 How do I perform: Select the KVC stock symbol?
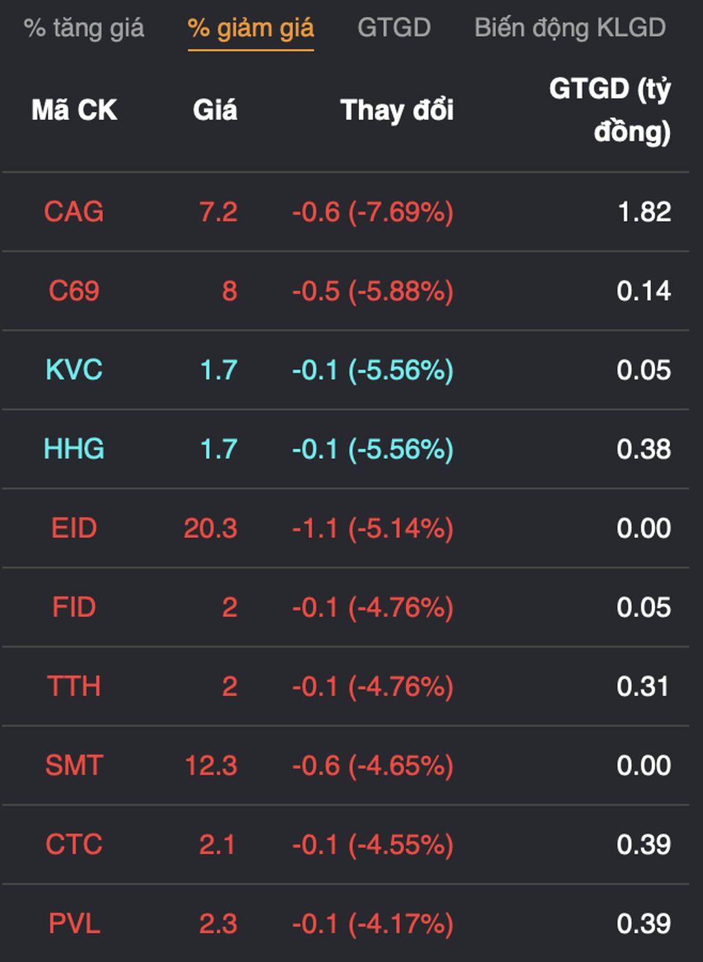coord(74,370)
